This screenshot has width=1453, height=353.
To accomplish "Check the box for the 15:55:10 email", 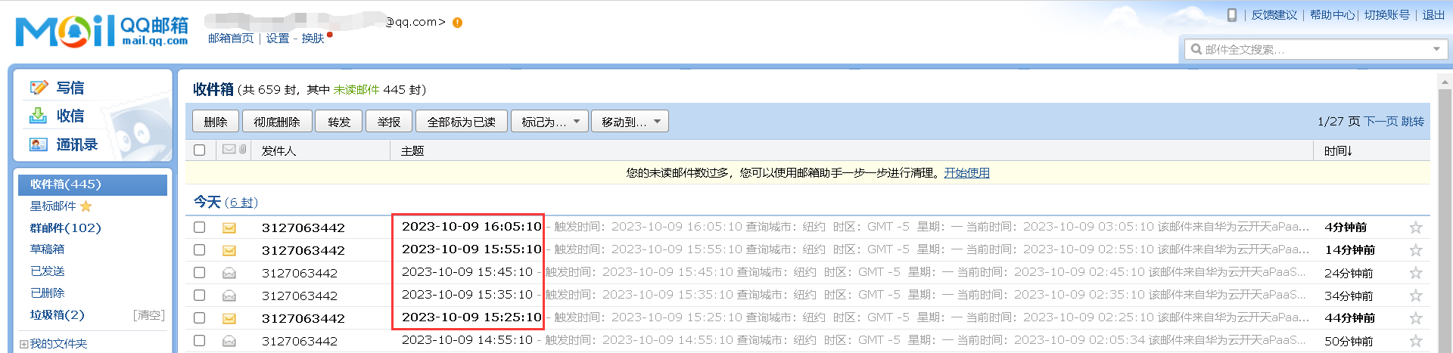I will pyautogui.click(x=199, y=249).
